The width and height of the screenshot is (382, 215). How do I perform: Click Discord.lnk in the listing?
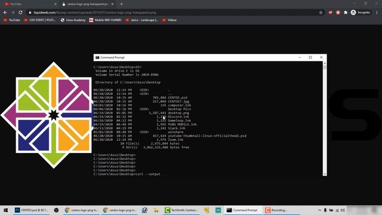[178, 117]
